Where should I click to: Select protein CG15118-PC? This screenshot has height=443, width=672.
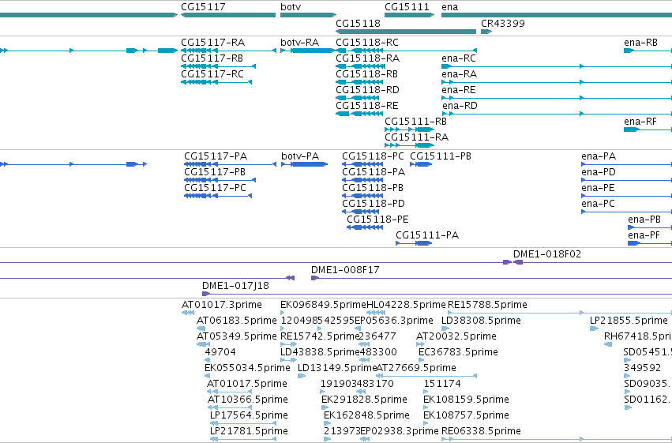point(373,156)
